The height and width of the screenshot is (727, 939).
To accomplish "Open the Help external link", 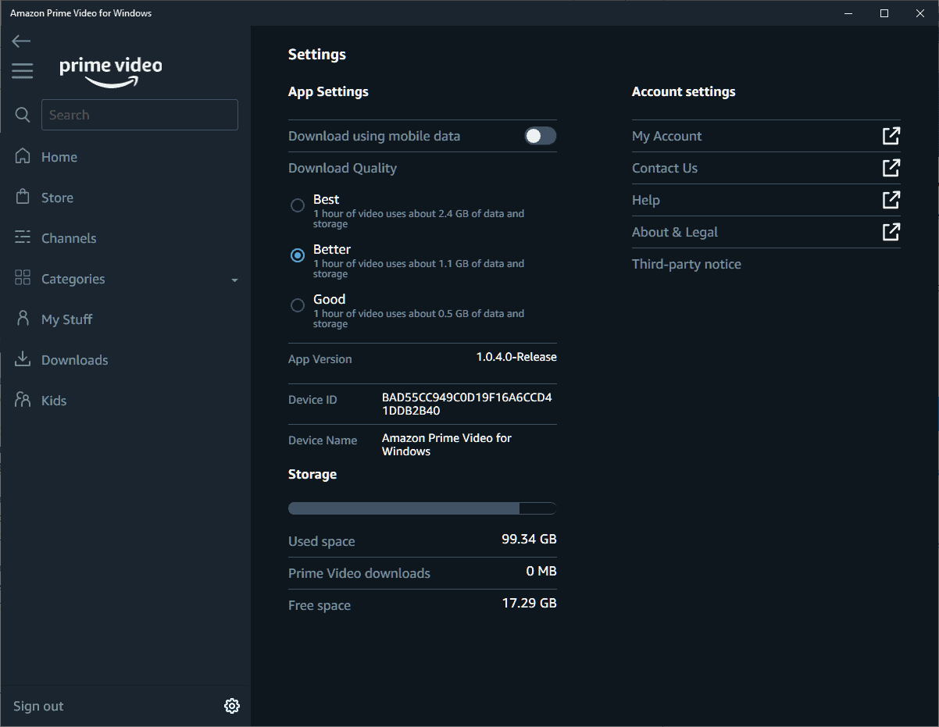I will click(x=645, y=200).
